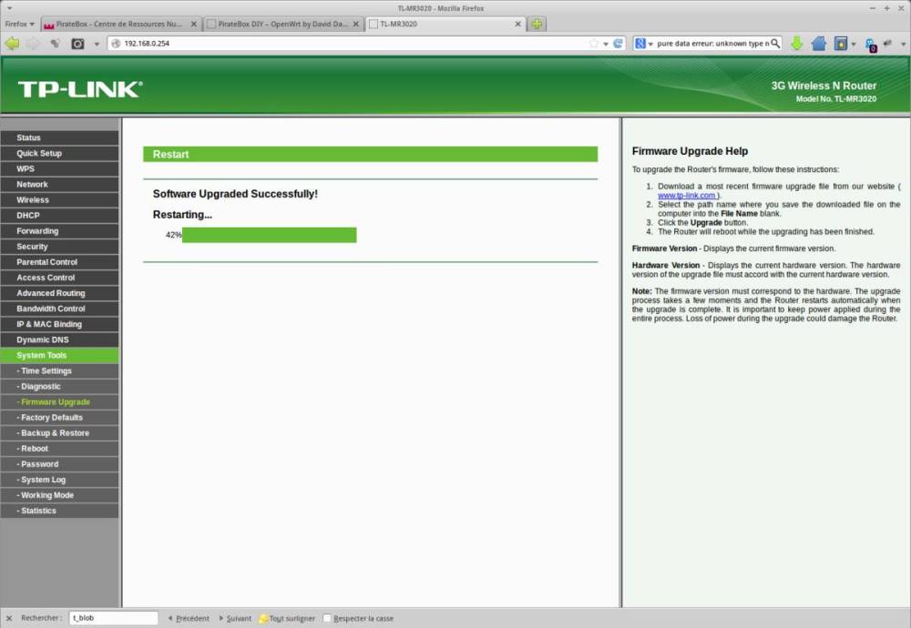Open the dropdown arrow beside the camera icon
The image size is (911, 628).
coord(97,44)
